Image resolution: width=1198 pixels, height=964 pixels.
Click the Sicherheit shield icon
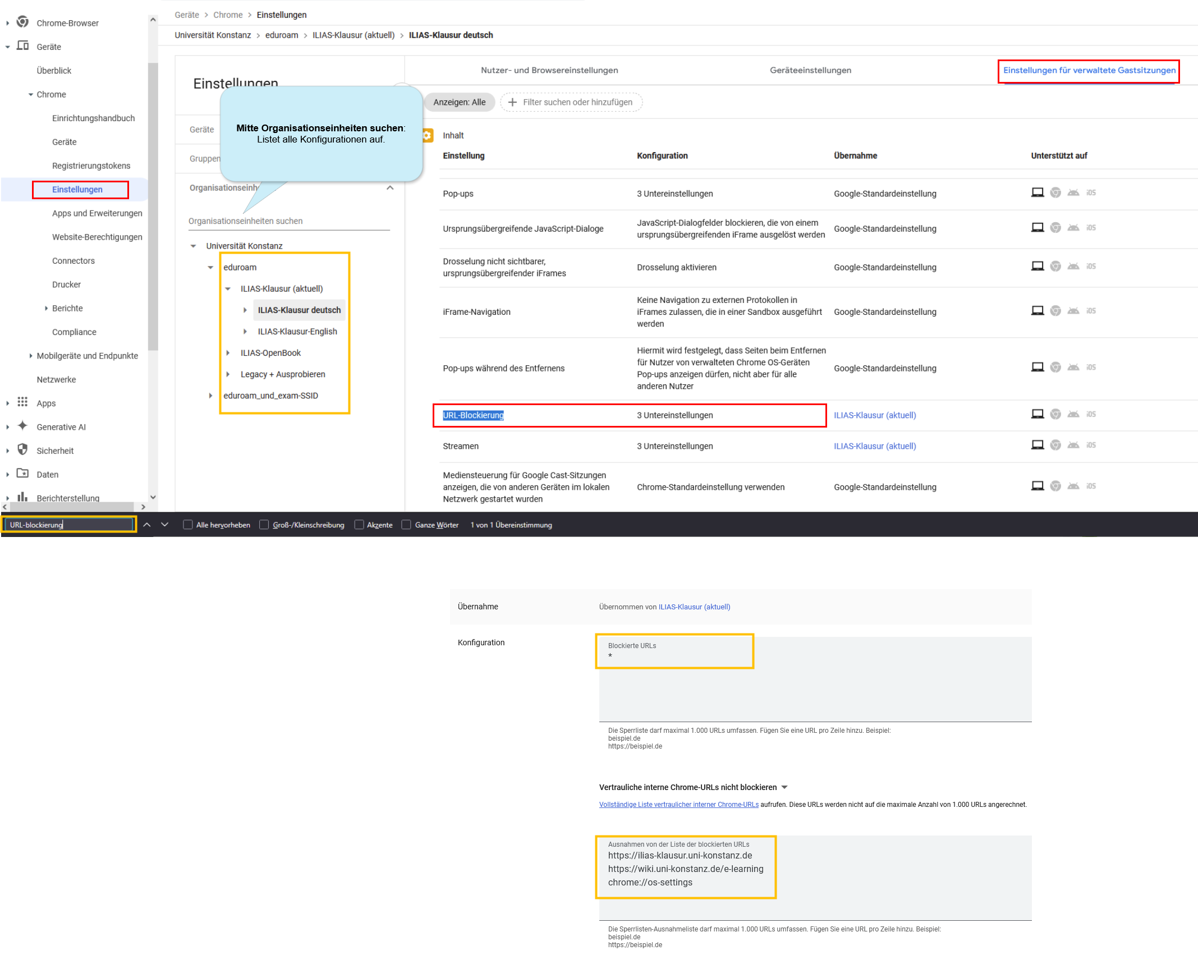[x=22, y=450]
